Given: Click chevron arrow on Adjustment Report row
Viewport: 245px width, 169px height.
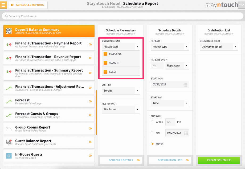Looking at the screenshot, I should (x=90, y=88).
